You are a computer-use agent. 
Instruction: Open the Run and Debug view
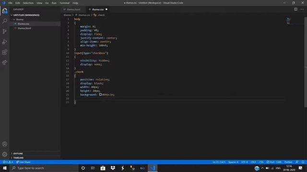pyautogui.click(x=5, y=42)
